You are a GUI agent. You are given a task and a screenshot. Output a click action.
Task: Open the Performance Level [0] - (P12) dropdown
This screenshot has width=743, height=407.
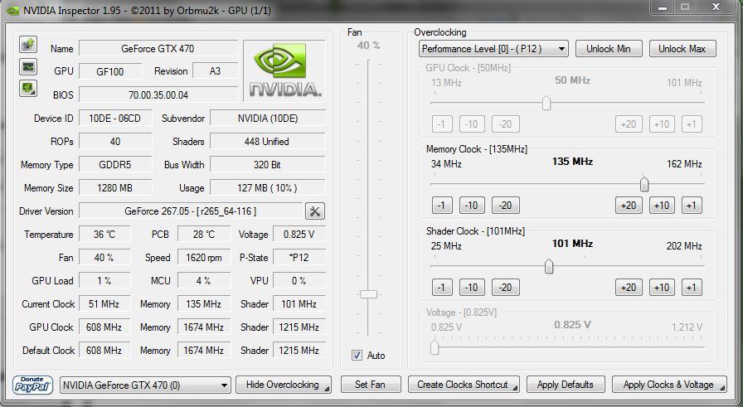[x=493, y=49]
